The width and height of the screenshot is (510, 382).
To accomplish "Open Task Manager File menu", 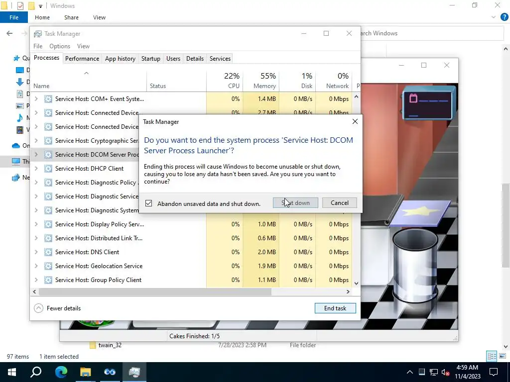I will [38, 46].
